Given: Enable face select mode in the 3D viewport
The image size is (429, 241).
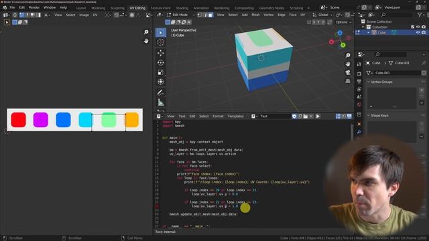Looking at the screenshot, I should pyautogui.click(x=210, y=15).
